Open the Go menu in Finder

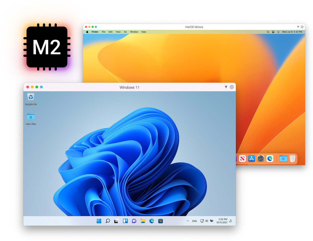(x=125, y=32)
